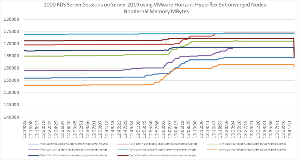Click the 13:00:02 time axis label

[x=163, y=129]
